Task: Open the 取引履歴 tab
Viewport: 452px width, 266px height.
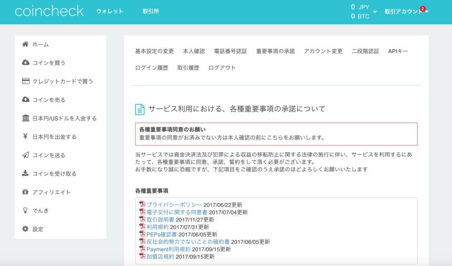Action: point(188,68)
